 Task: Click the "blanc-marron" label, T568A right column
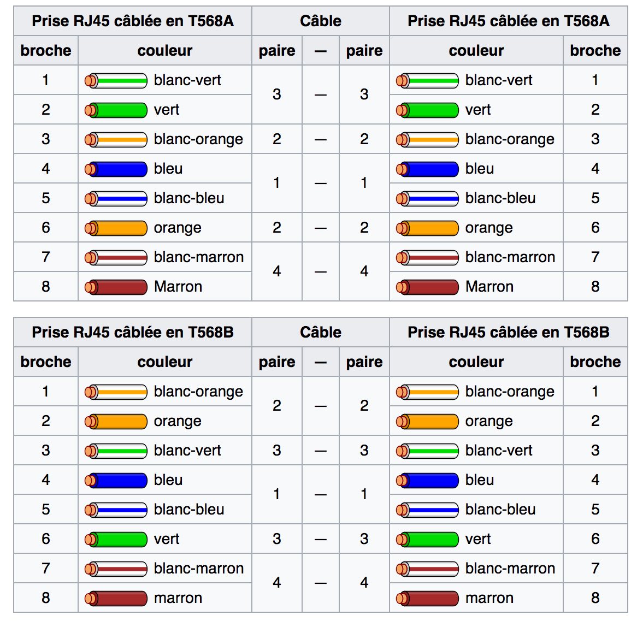click(x=510, y=257)
